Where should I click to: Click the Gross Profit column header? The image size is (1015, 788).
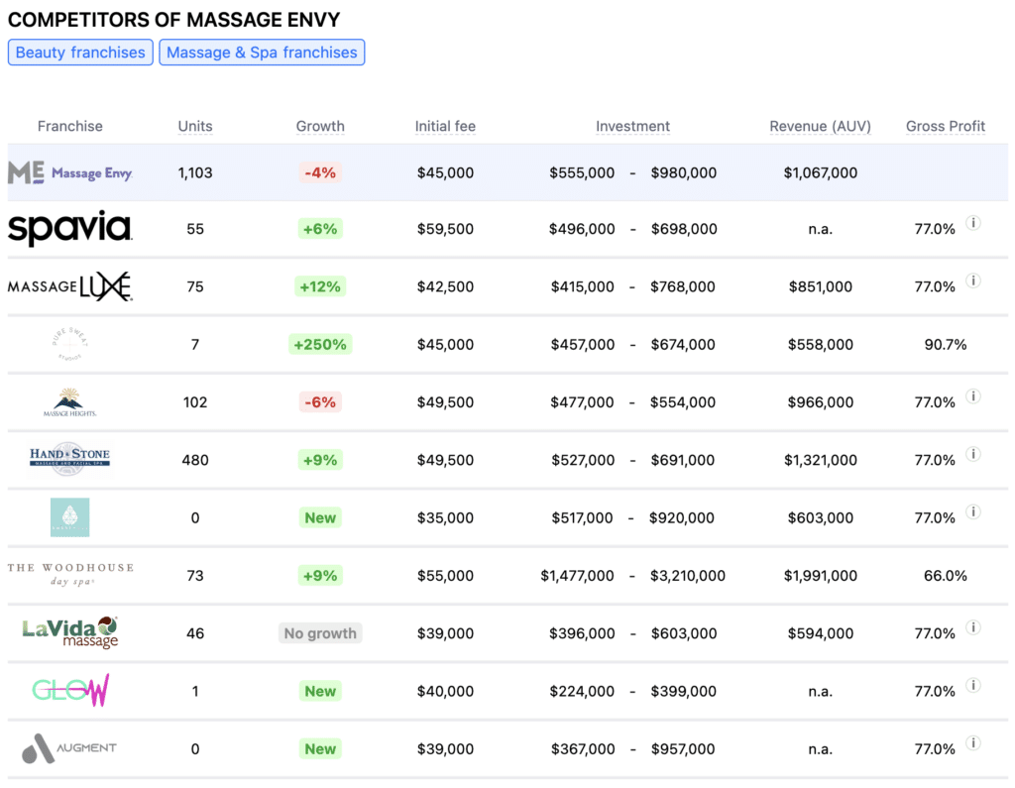[x=945, y=126]
